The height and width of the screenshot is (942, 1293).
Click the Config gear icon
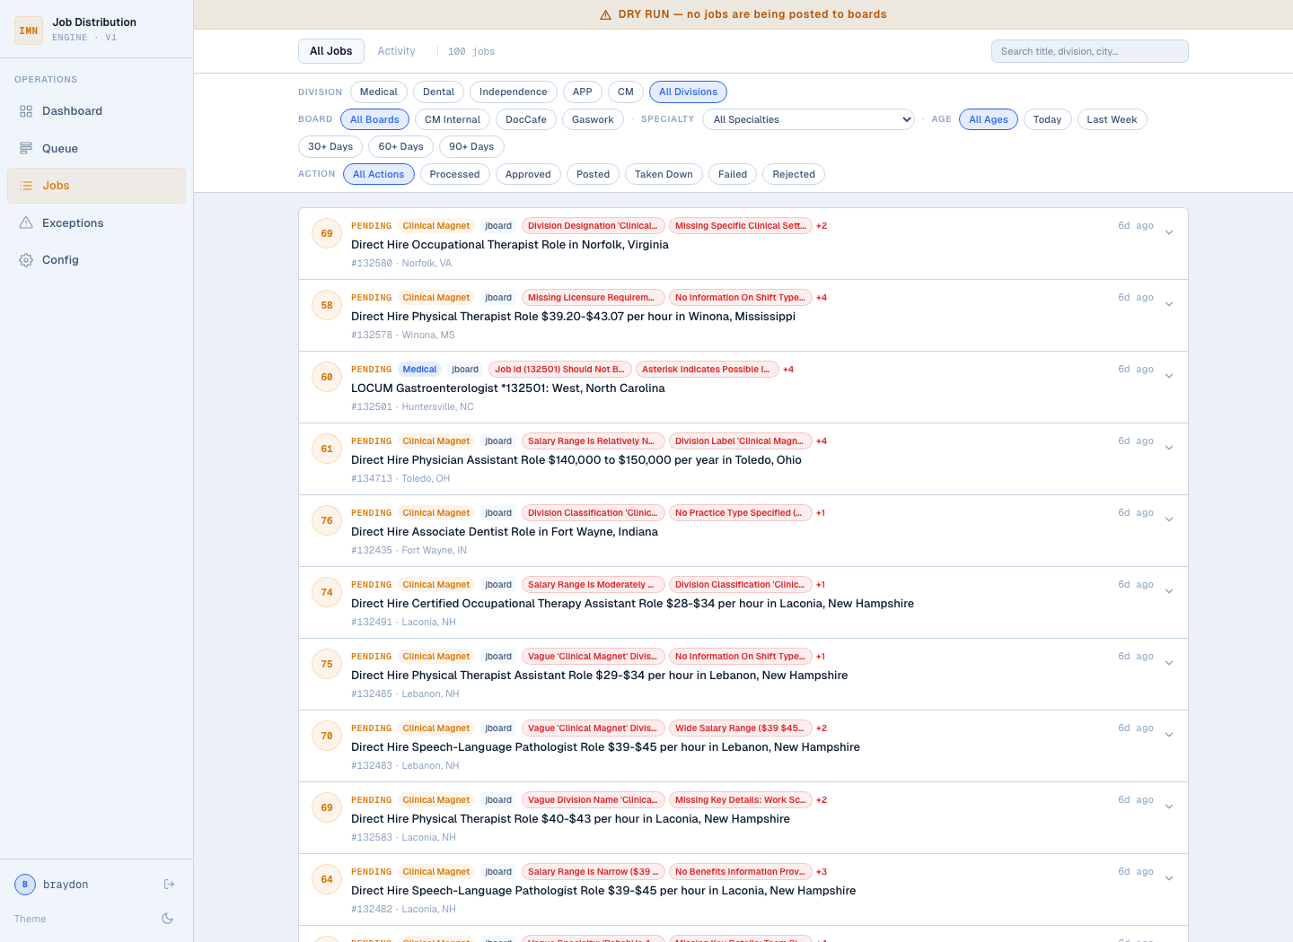click(26, 260)
